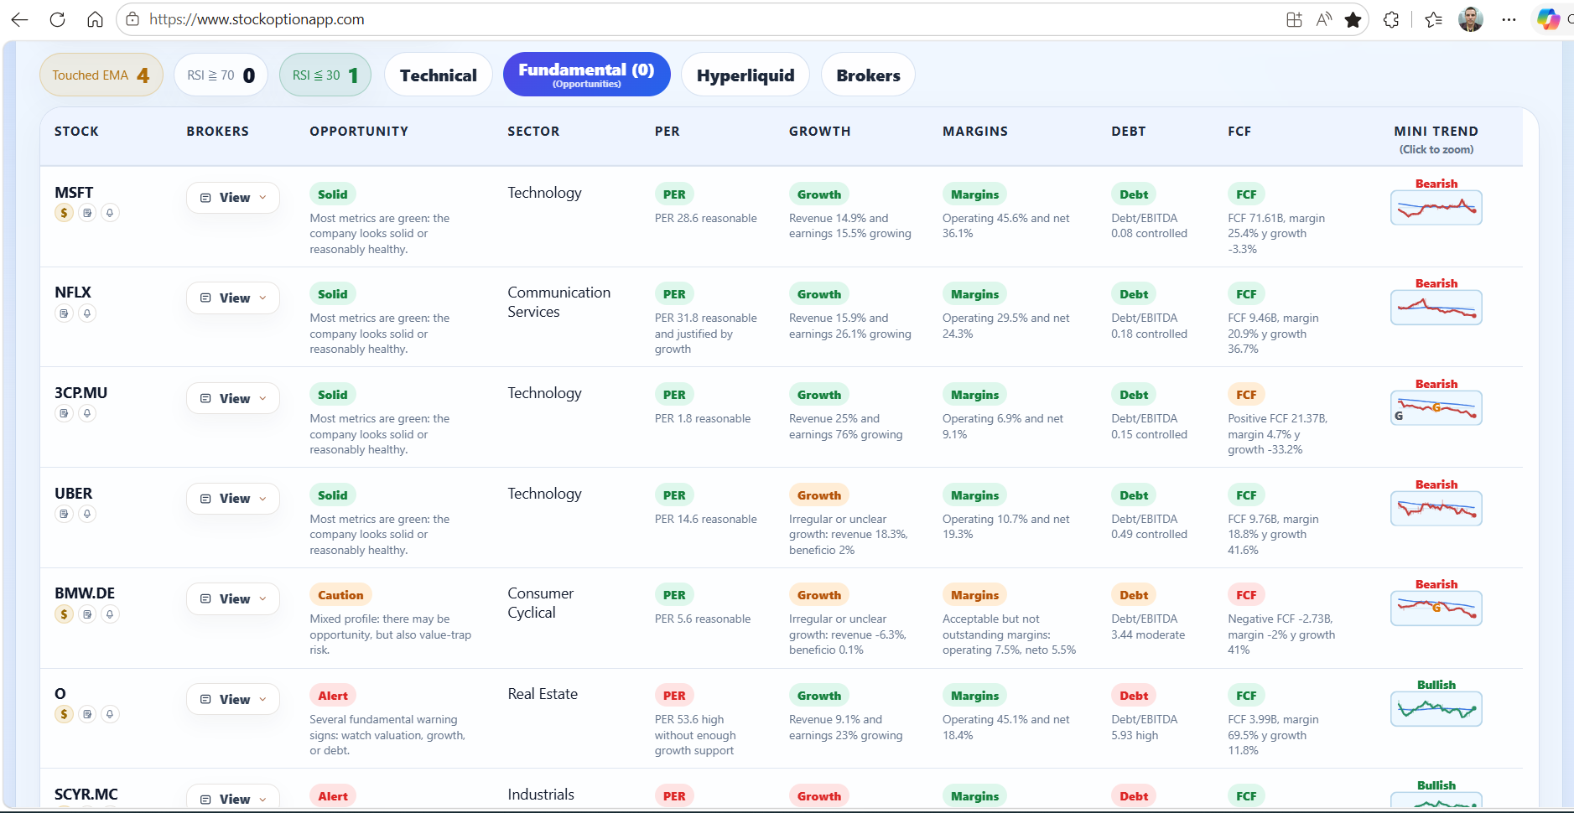The image size is (1574, 813).
Task: View site information lock icon
Action: coord(132,19)
